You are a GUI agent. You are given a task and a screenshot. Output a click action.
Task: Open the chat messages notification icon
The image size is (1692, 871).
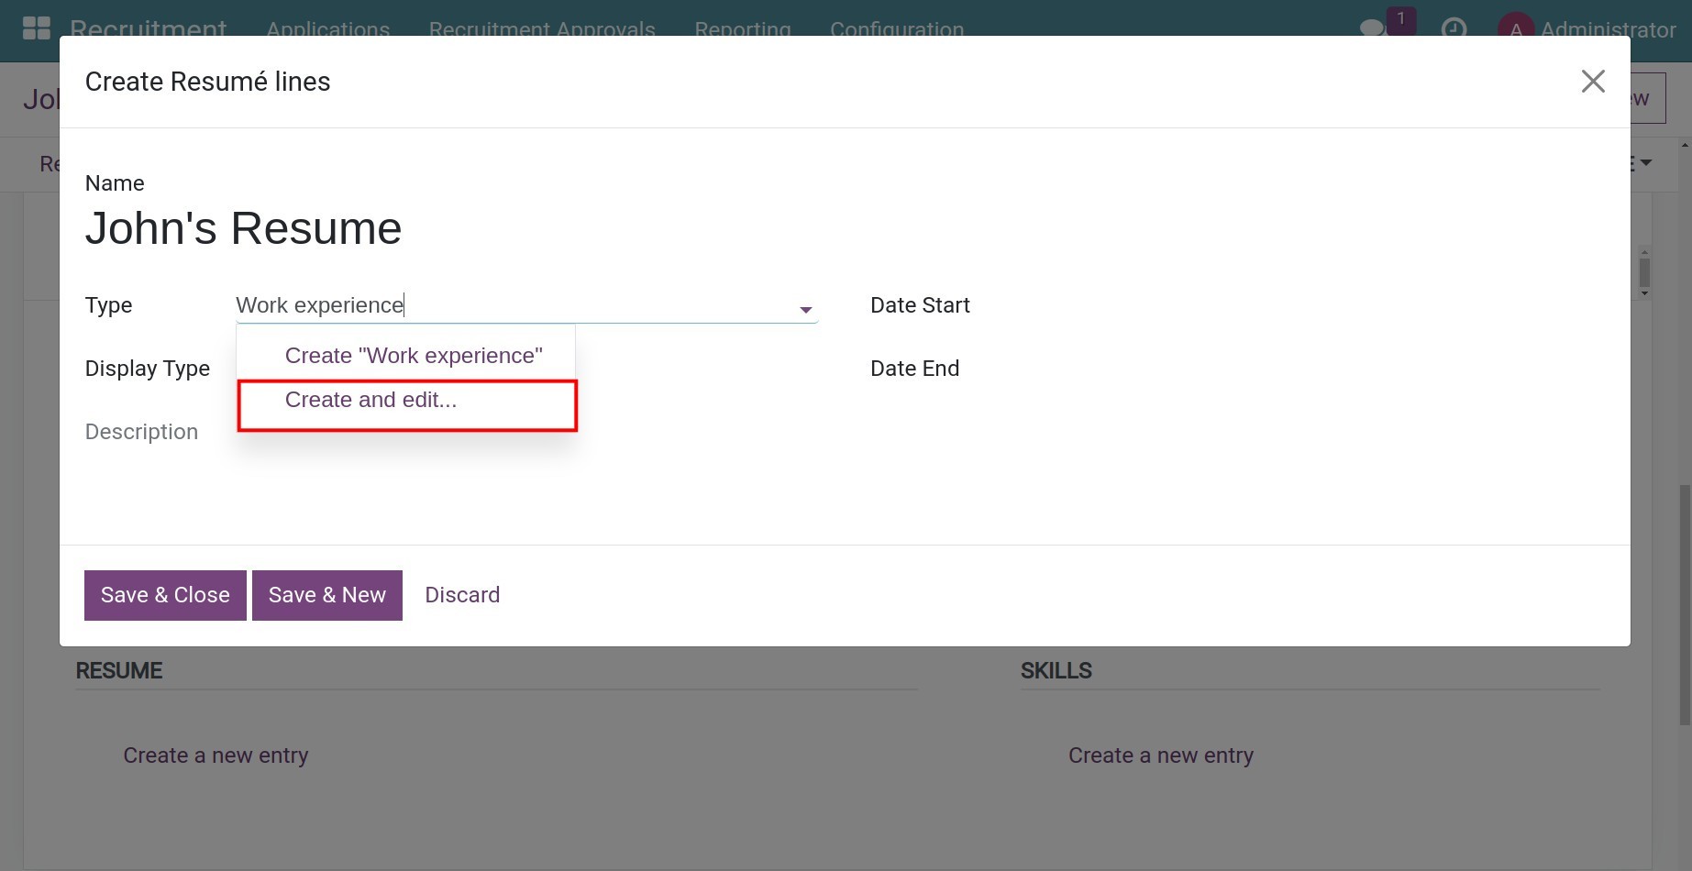coord(1373,28)
